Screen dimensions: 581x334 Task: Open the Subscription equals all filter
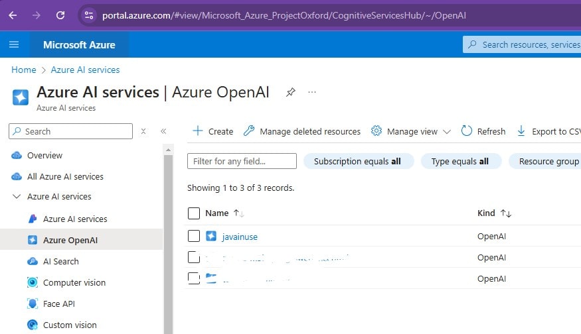pos(357,161)
